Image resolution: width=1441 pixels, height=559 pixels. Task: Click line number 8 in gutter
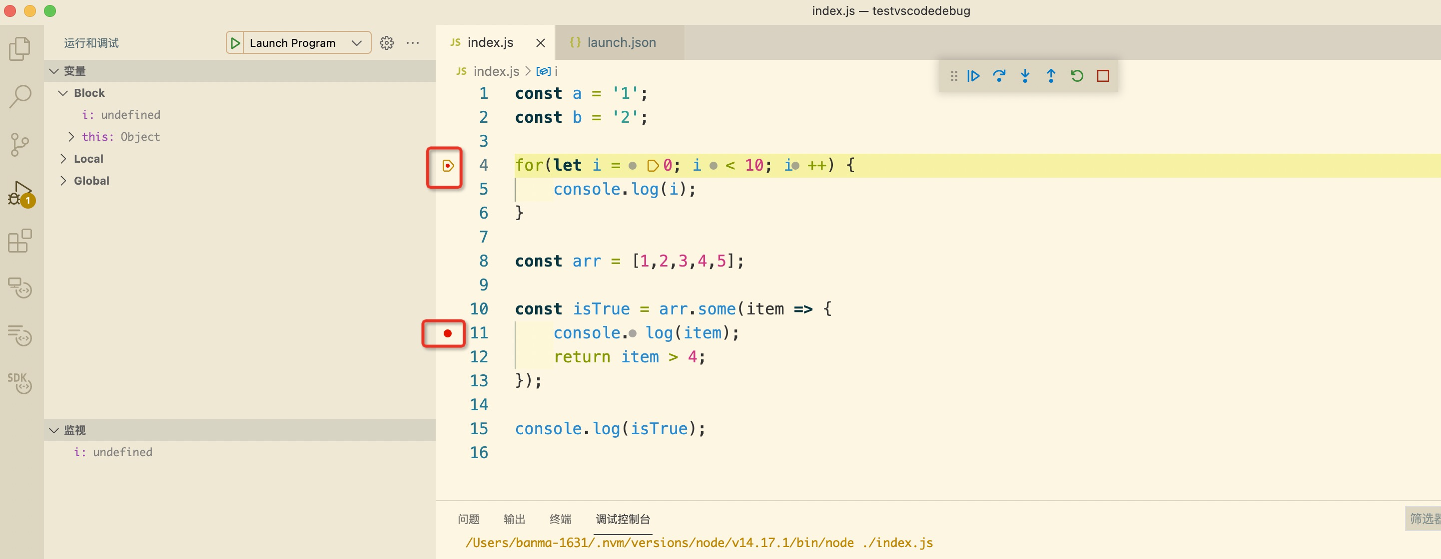pos(484,261)
